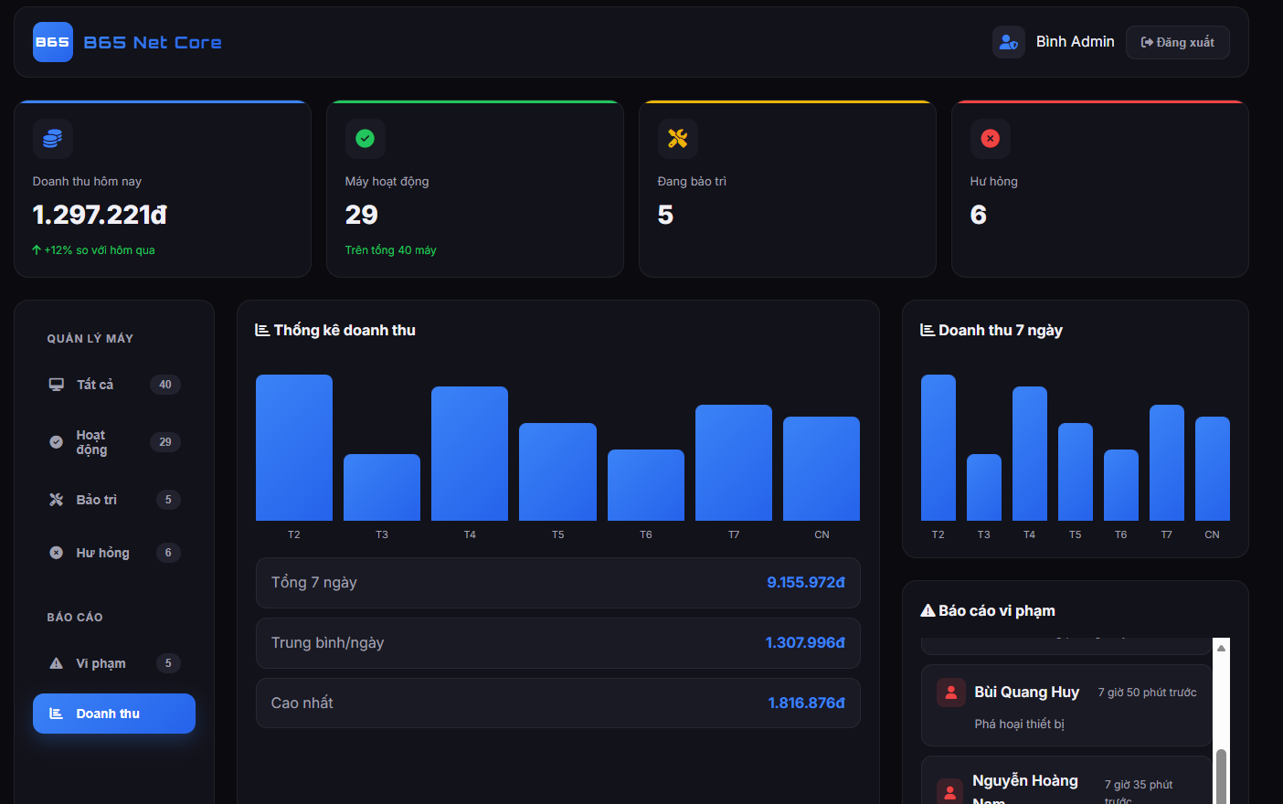Click the violation list scroll-up arrow
Image resolution: width=1283 pixels, height=804 pixels.
(x=1221, y=648)
